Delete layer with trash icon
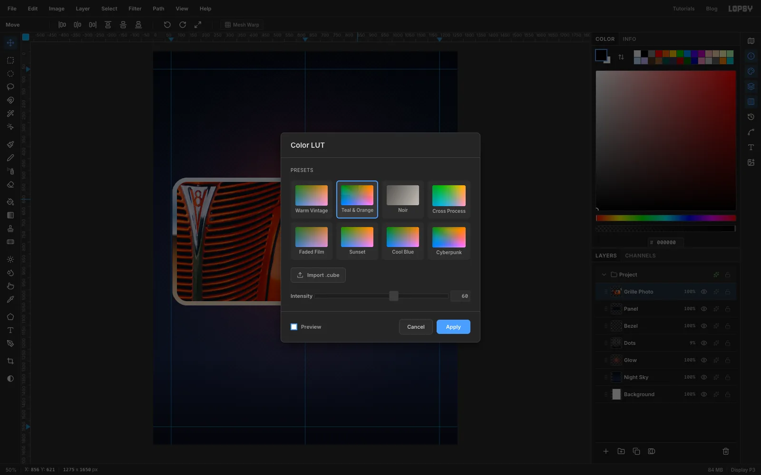Screen dimensions: 761x475 pos(726,451)
